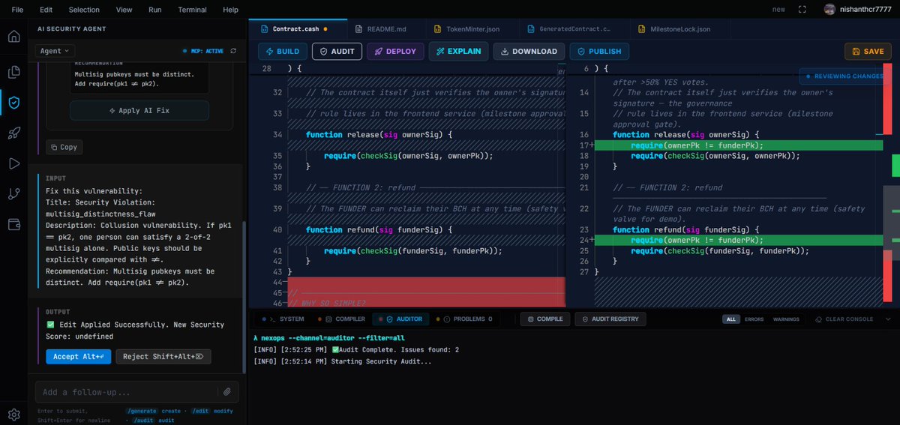Click the 'Starting Security Audit...' log line
The width and height of the screenshot is (900, 425).
pos(343,361)
